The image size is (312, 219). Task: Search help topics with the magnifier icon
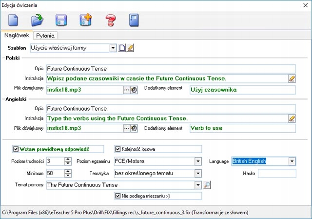point(207,185)
